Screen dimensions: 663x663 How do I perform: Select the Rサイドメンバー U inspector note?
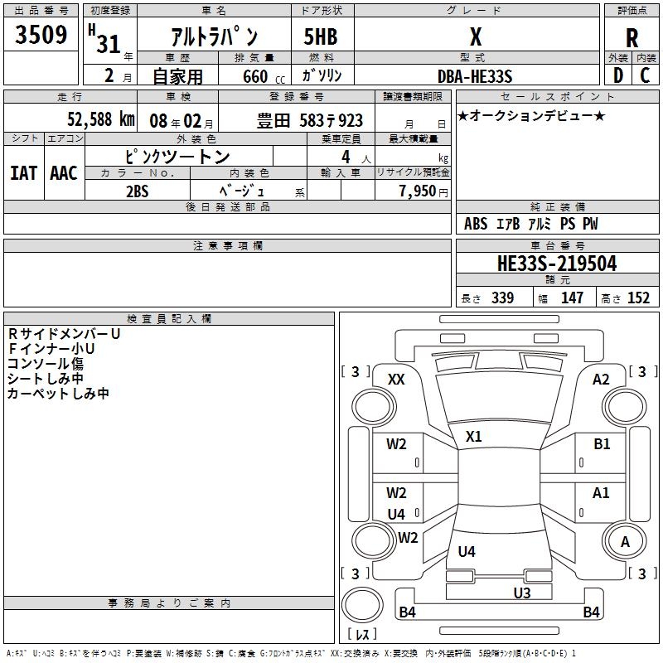(65, 334)
